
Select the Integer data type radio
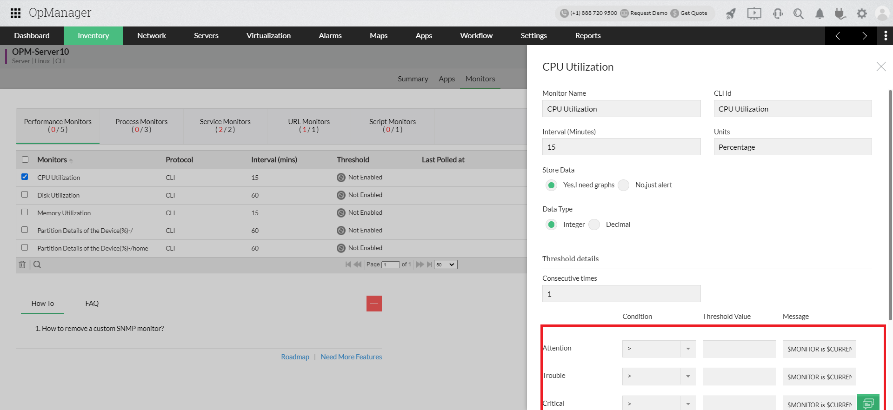point(551,225)
